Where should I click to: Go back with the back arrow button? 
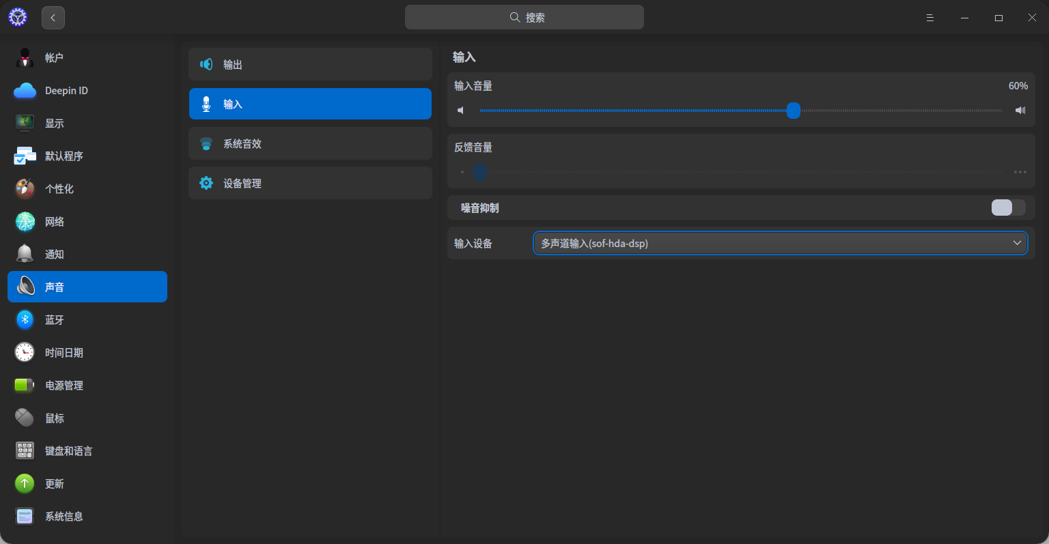[53, 18]
